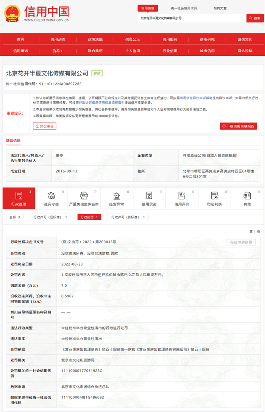Select the 其他 icon tab
The width and height of the screenshot is (265, 412).
click(x=247, y=198)
